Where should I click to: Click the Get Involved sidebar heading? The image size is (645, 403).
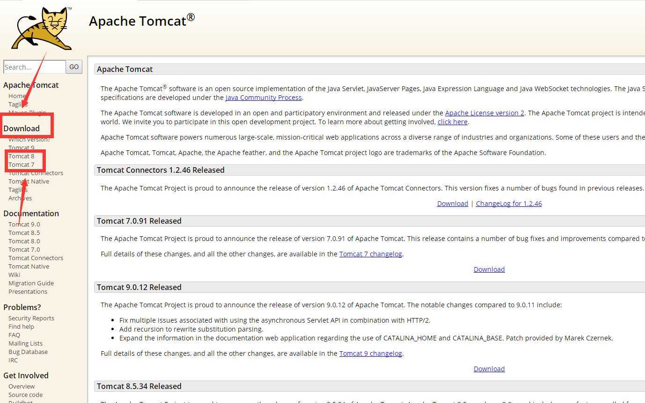tap(26, 375)
